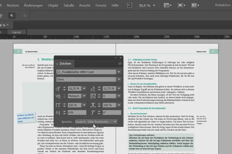Click the tracking value 0 field
The width and height of the screenshot is (232, 154).
click(109, 96)
